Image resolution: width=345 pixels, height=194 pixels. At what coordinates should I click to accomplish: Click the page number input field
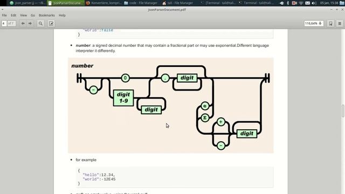[4, 23]
